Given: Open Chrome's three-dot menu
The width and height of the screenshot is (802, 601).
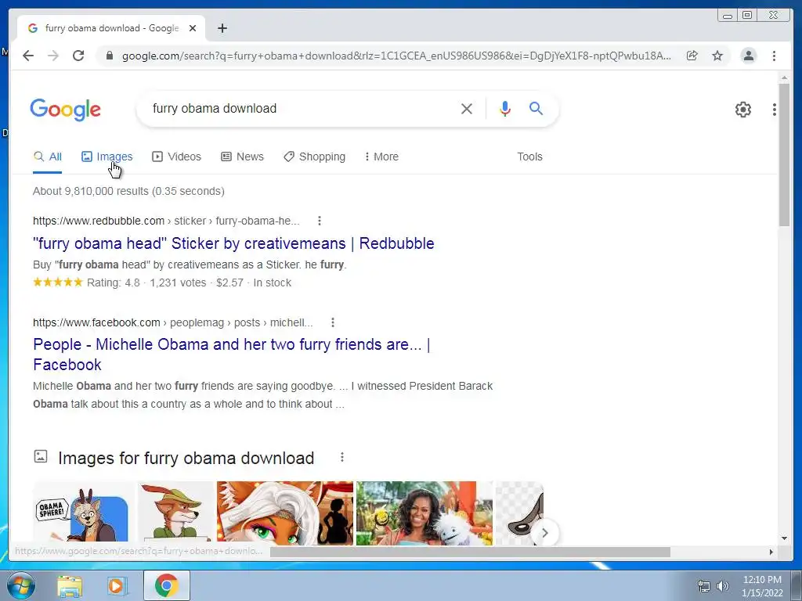Looking at the screenshot, I should point(774,56).
